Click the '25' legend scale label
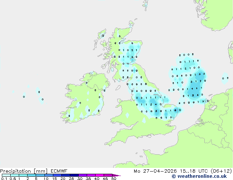Viewport: 233px width, 180px height. pos(71,179)
